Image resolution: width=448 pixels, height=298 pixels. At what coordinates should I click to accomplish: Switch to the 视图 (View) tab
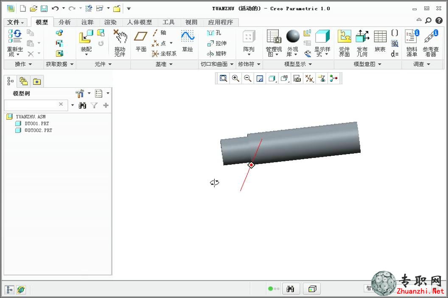[191, 22]
